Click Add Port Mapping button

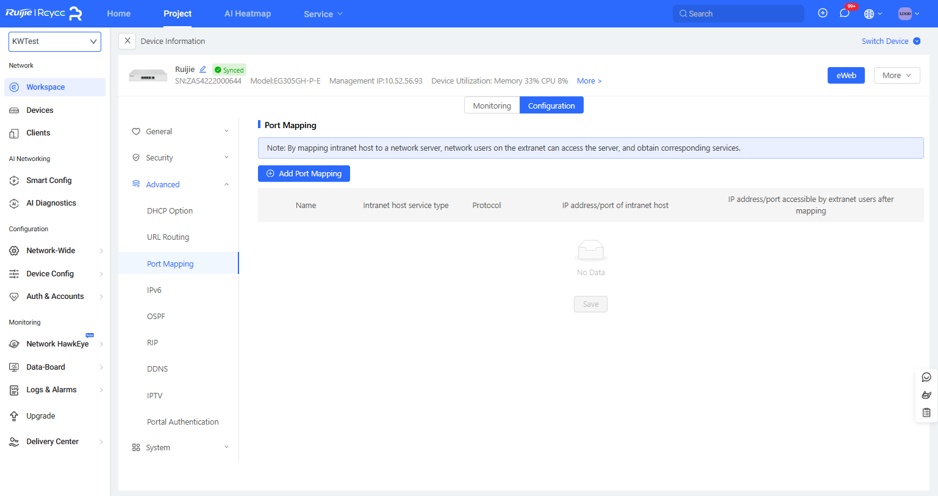coord(304,174)
